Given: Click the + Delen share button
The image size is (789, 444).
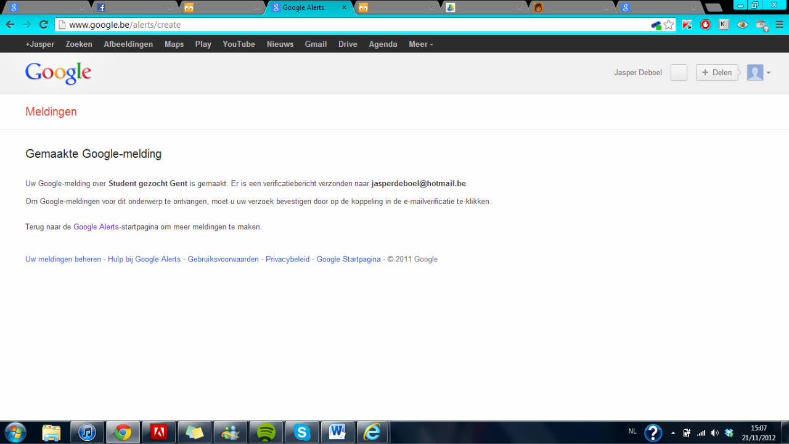Looking at the screenshot, I should click(717, 73).
